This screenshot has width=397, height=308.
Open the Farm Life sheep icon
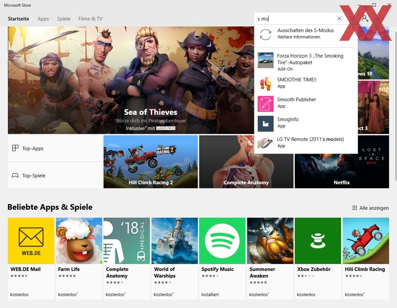point(79,241)
